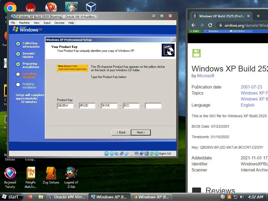This screenshot has width=268, height=201.
Task: Expand hidden tray icons arrow
Action: coord(222,197)
